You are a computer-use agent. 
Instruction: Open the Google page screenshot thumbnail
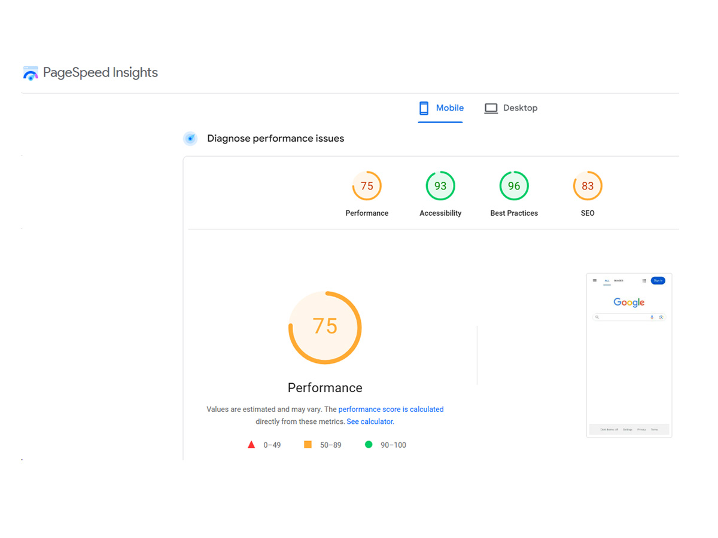tap(629, 355)
